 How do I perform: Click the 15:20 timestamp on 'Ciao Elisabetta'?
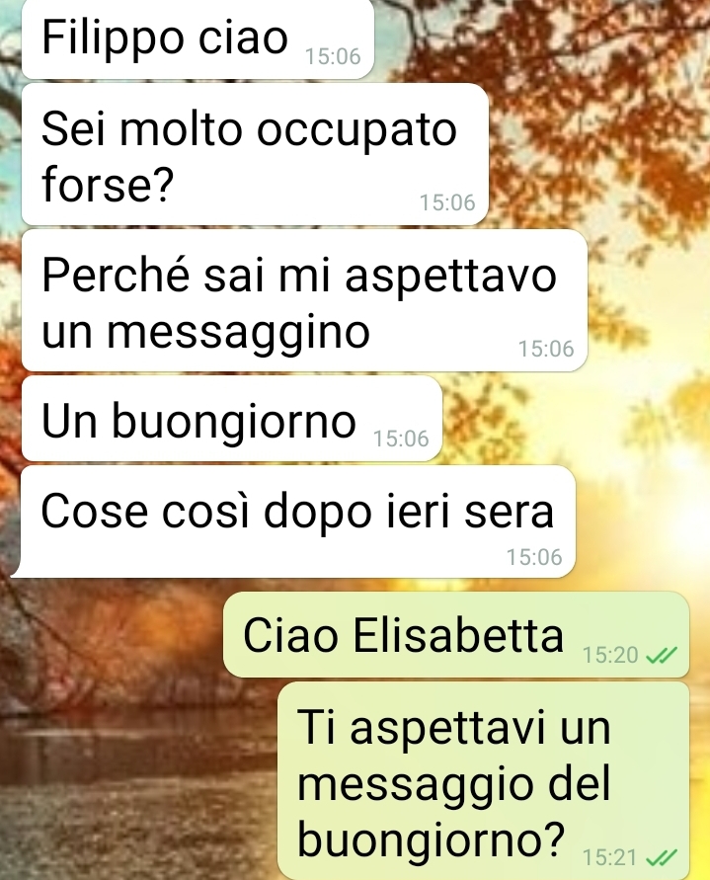610,655
